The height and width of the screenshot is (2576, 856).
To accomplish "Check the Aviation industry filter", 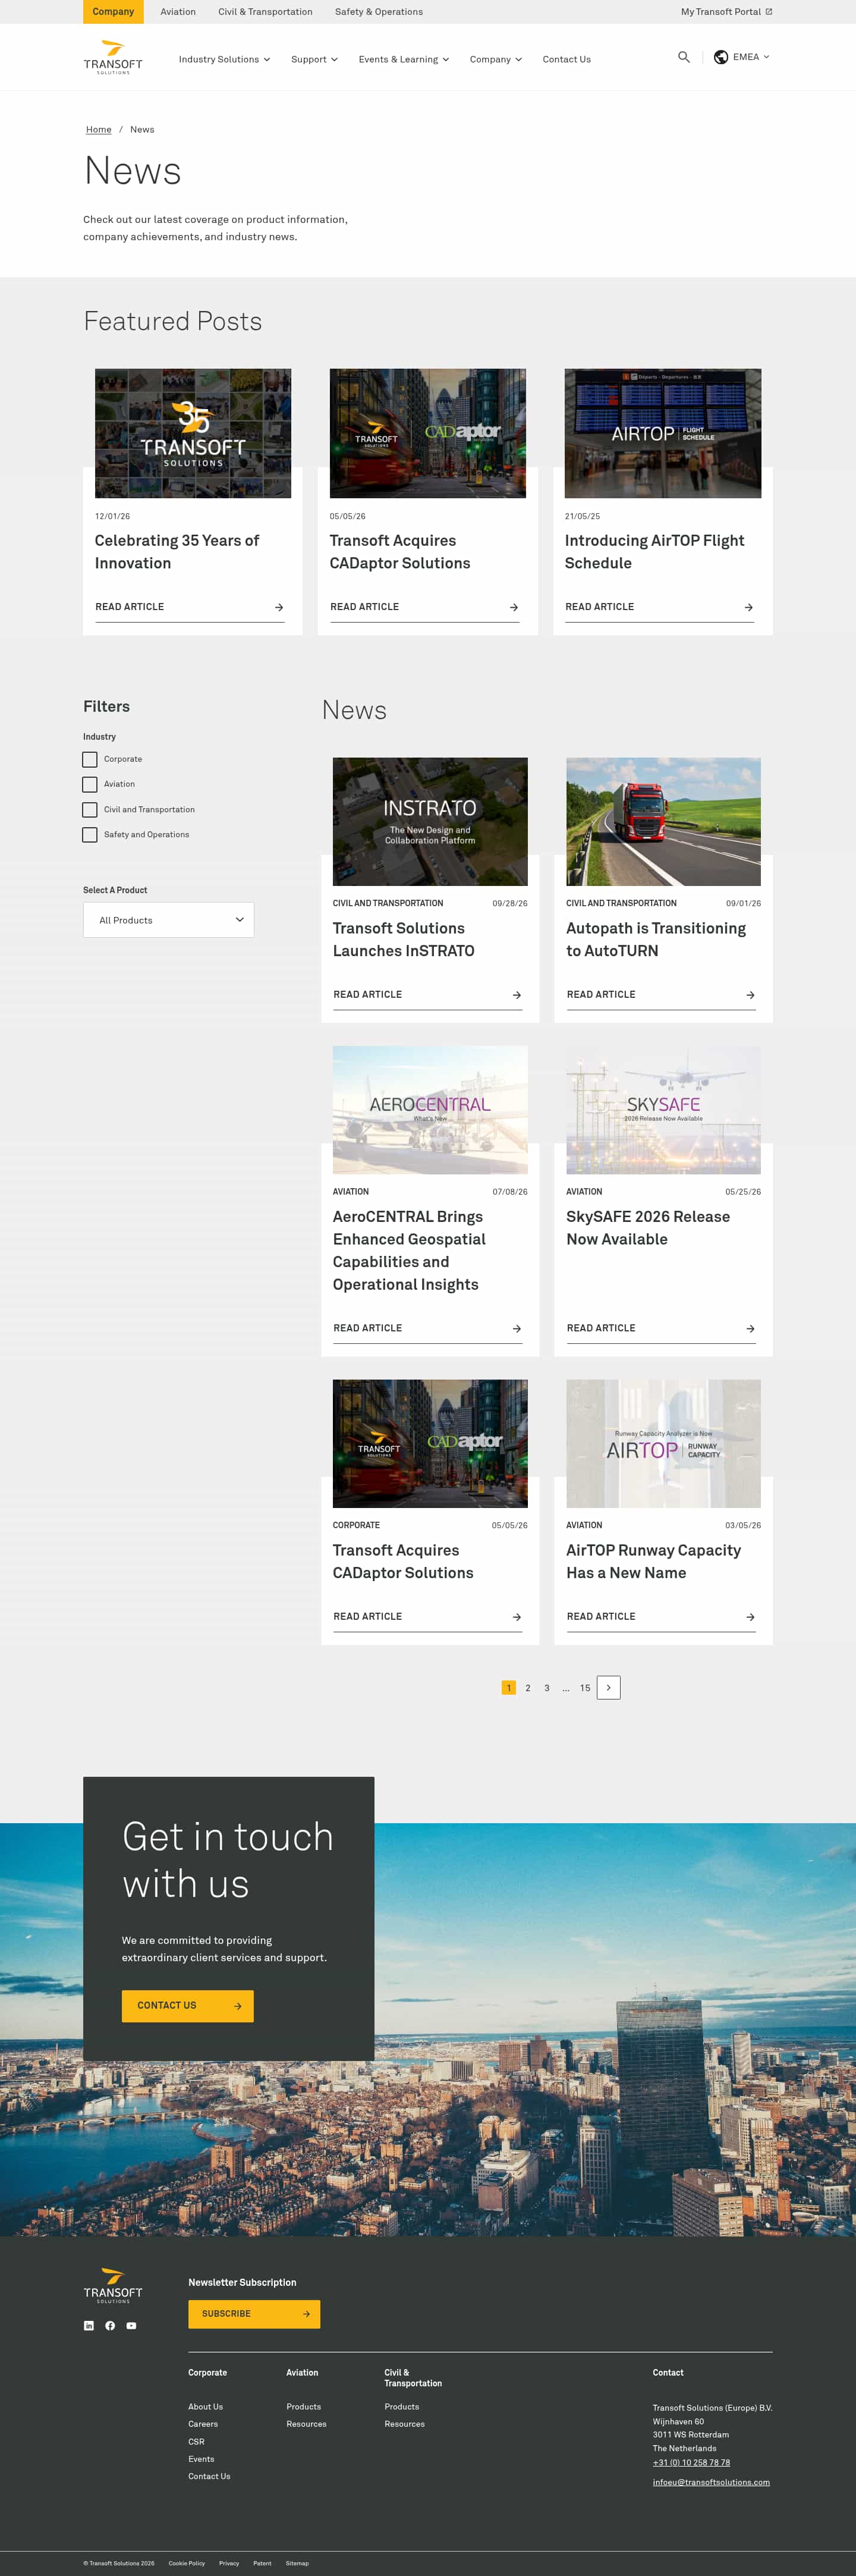I will point(90,784).
